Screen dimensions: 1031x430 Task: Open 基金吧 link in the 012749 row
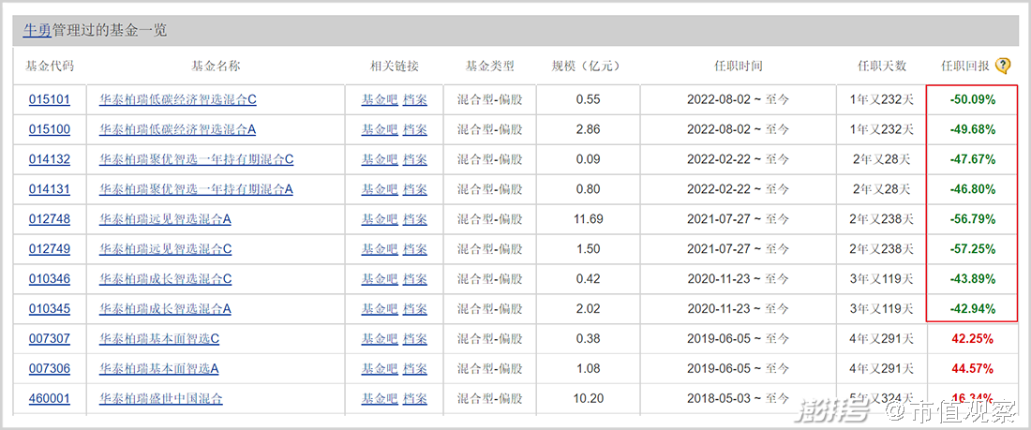[380, 249]
